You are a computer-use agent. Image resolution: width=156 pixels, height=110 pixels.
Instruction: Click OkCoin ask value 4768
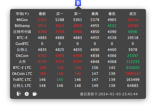(x=78, y=56)
